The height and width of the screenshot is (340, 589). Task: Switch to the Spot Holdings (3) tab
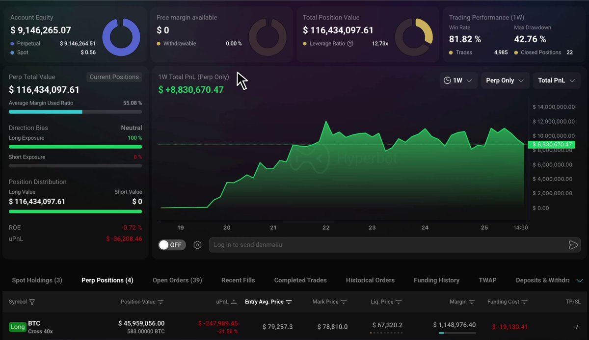tap(37, 280)
